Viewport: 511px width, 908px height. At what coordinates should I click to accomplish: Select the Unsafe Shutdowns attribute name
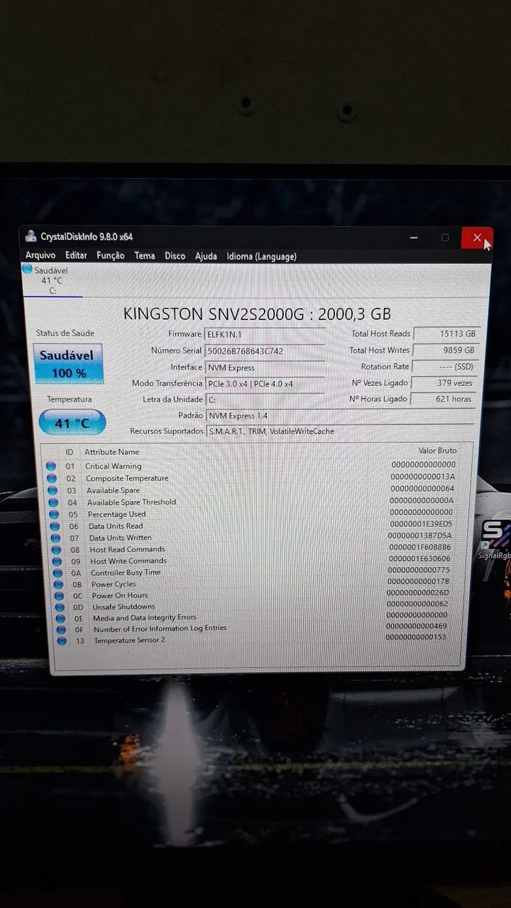123,607
